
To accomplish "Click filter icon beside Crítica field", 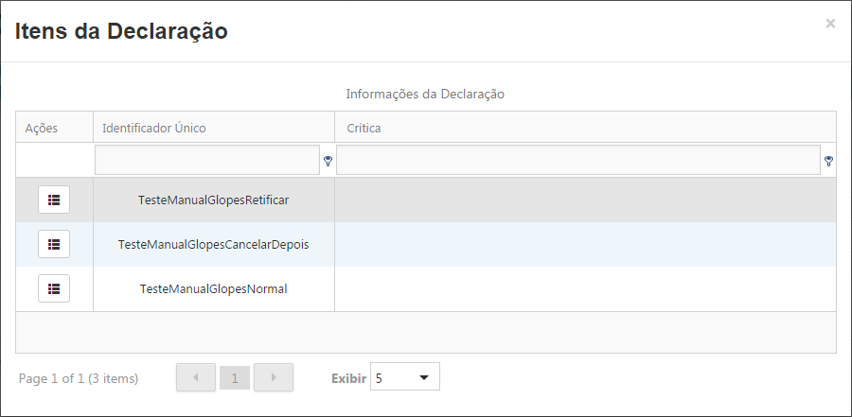I will click(828, 161).
